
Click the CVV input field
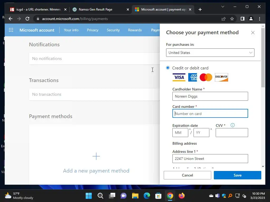[x=232, y=133]
